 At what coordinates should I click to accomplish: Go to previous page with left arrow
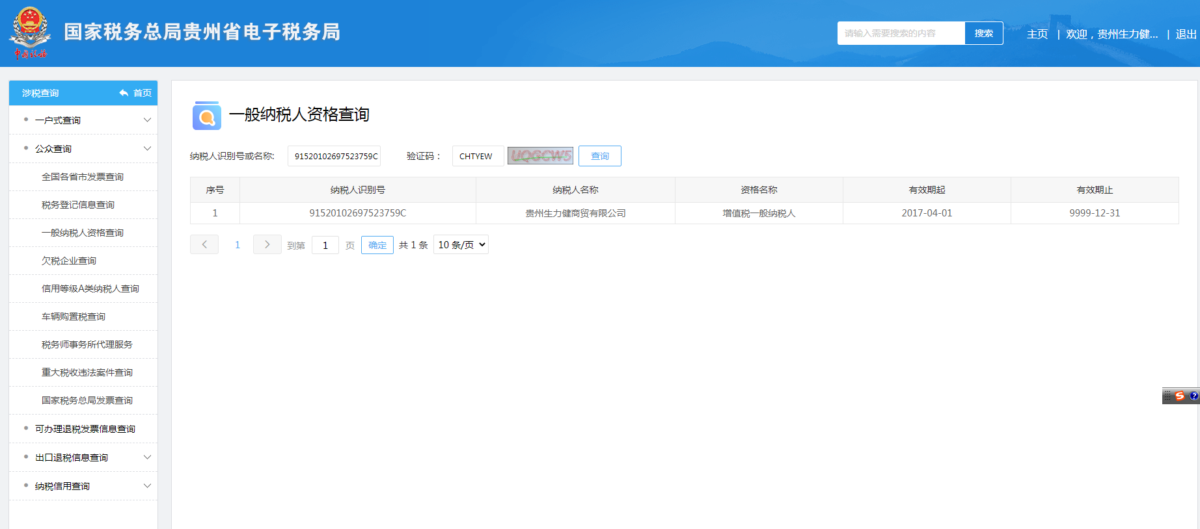click(204, 244)
